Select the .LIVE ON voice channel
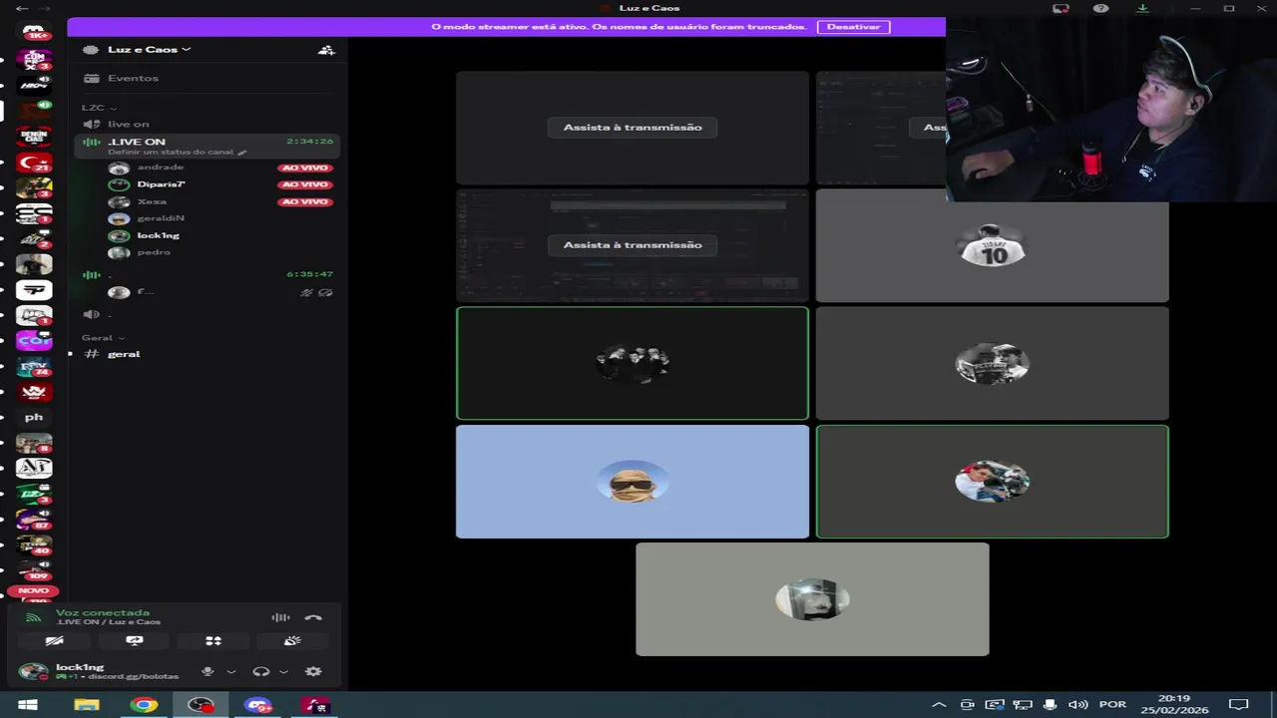The image size is (1277, 718). tap(210, 147)
